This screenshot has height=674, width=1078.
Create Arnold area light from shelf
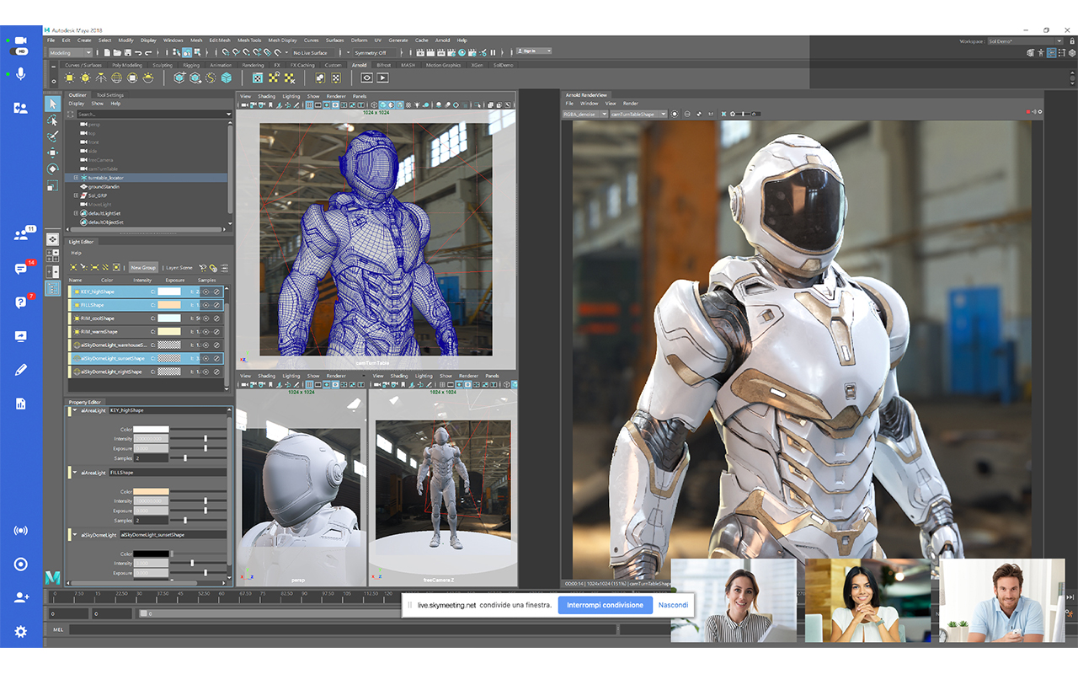(x=71, y=78)
